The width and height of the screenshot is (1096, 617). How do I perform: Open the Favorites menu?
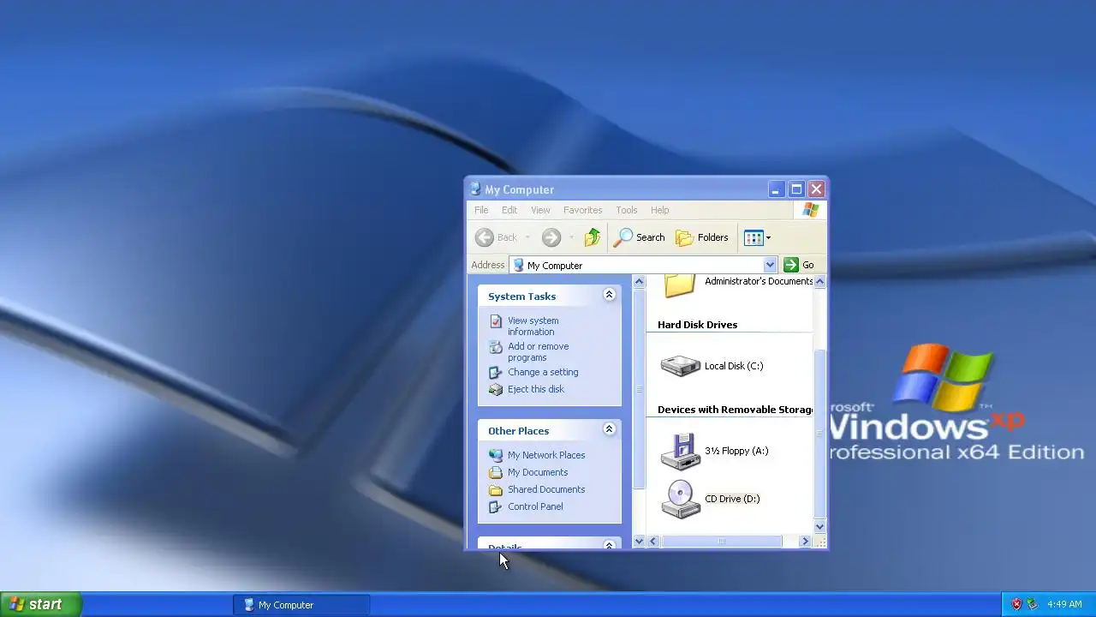pyautogui.click(x=582, y=210)
